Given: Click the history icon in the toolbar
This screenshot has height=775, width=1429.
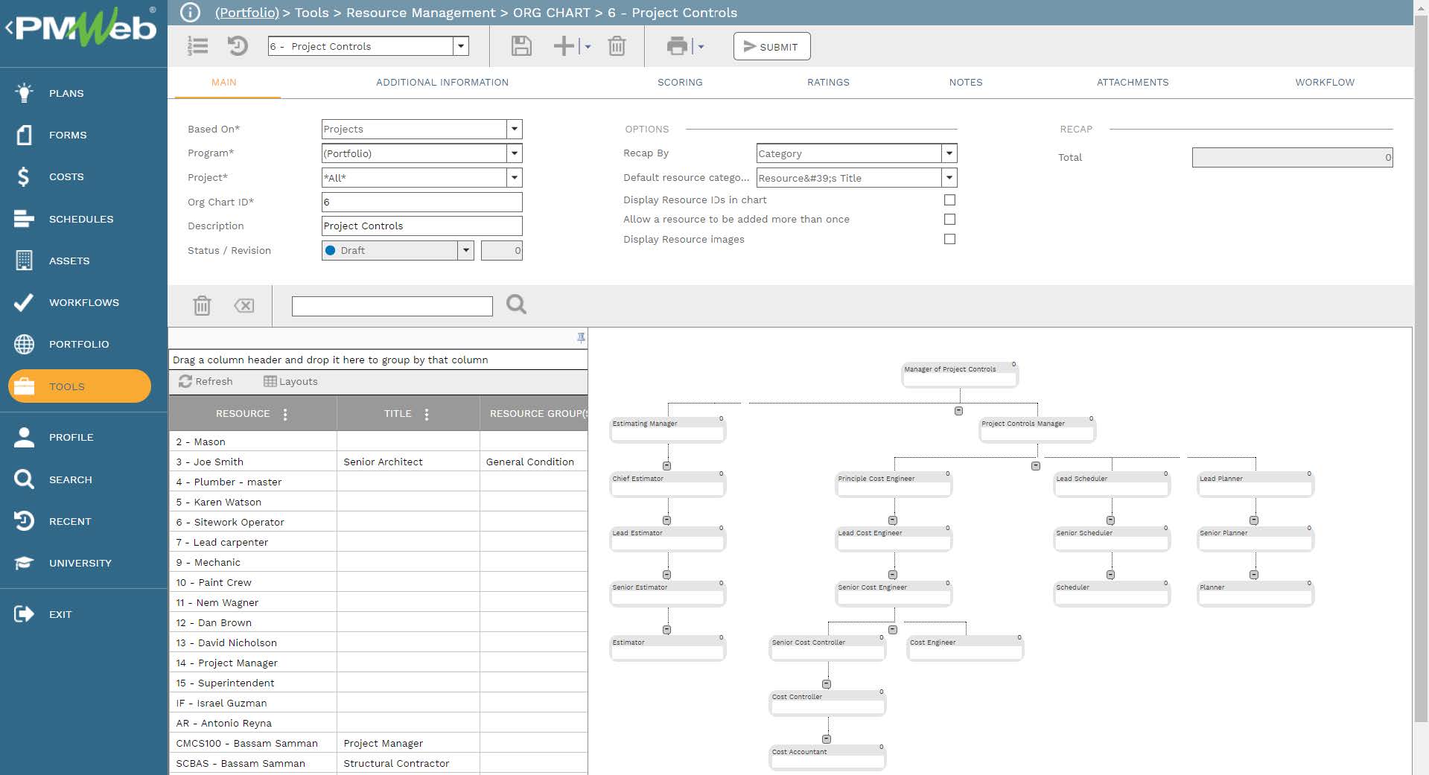Looking at the screenshot, I should [x=238, y=46].
